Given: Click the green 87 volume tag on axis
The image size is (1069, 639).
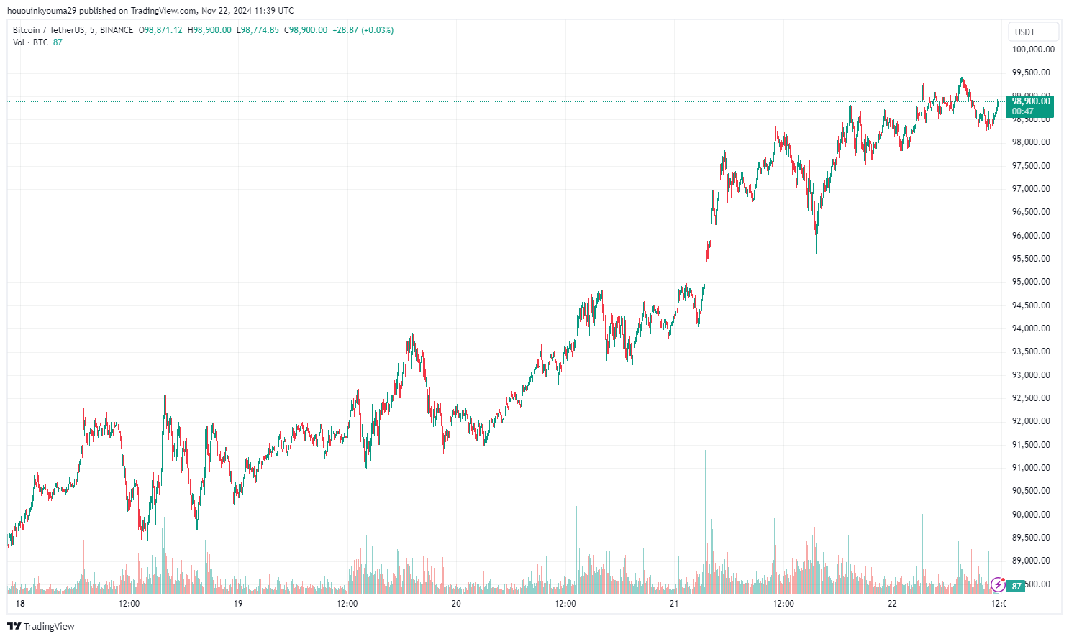Looking at the screenshot, I should click(1016, 587).
